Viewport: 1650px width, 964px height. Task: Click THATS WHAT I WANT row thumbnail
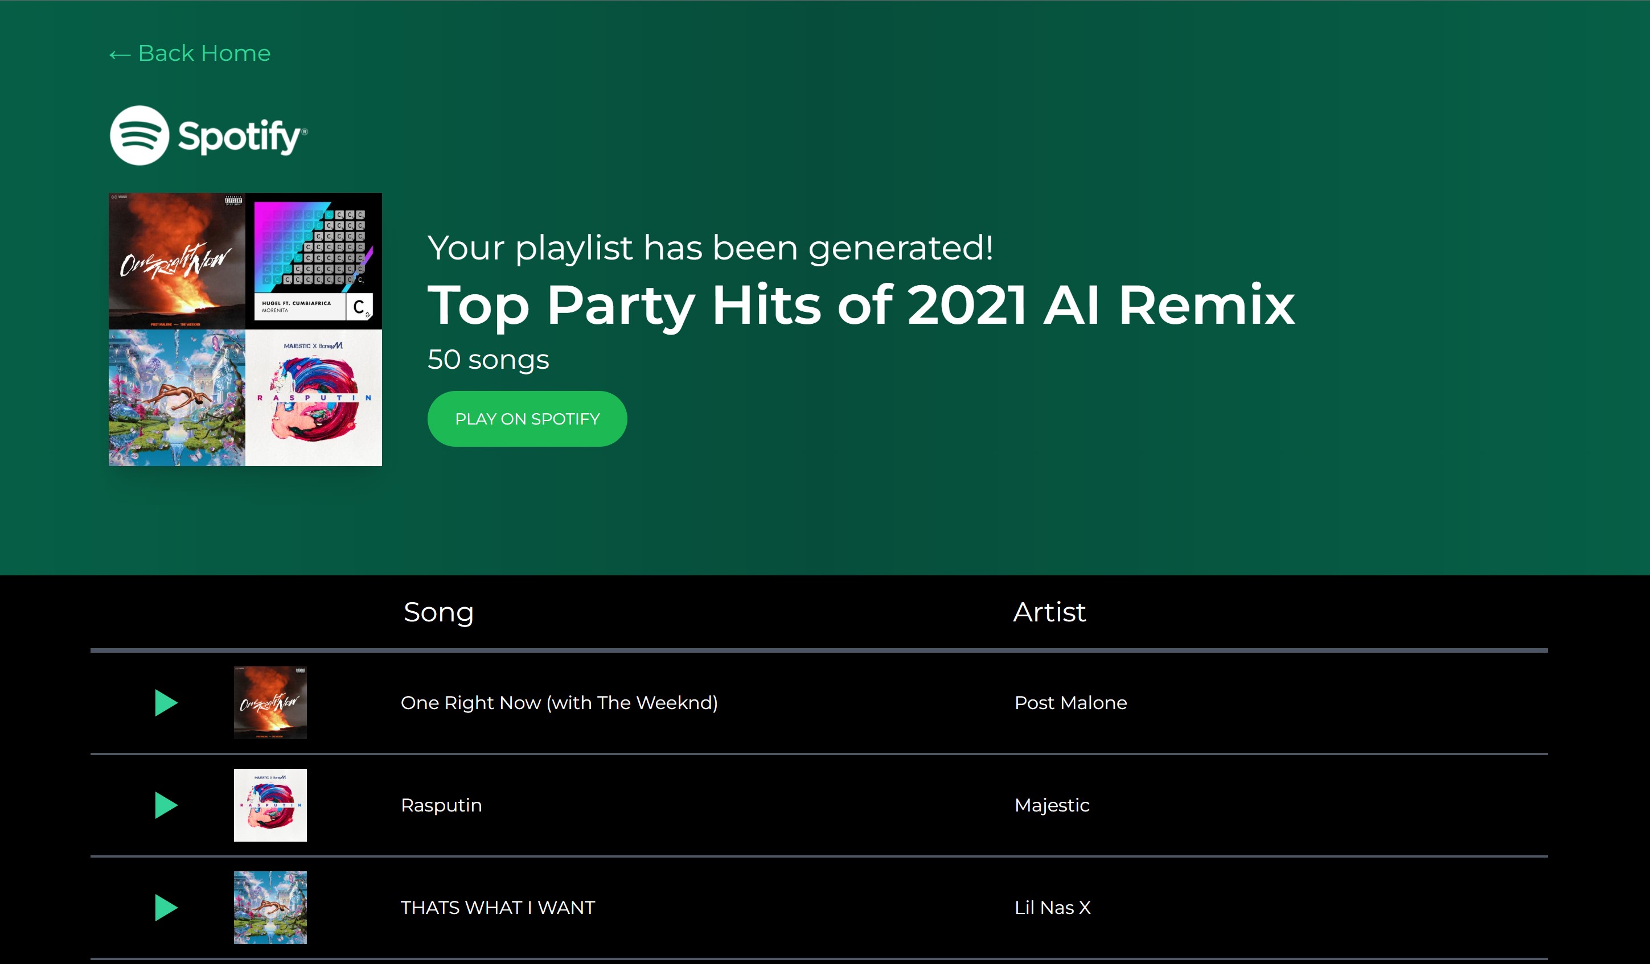point(270,908)
